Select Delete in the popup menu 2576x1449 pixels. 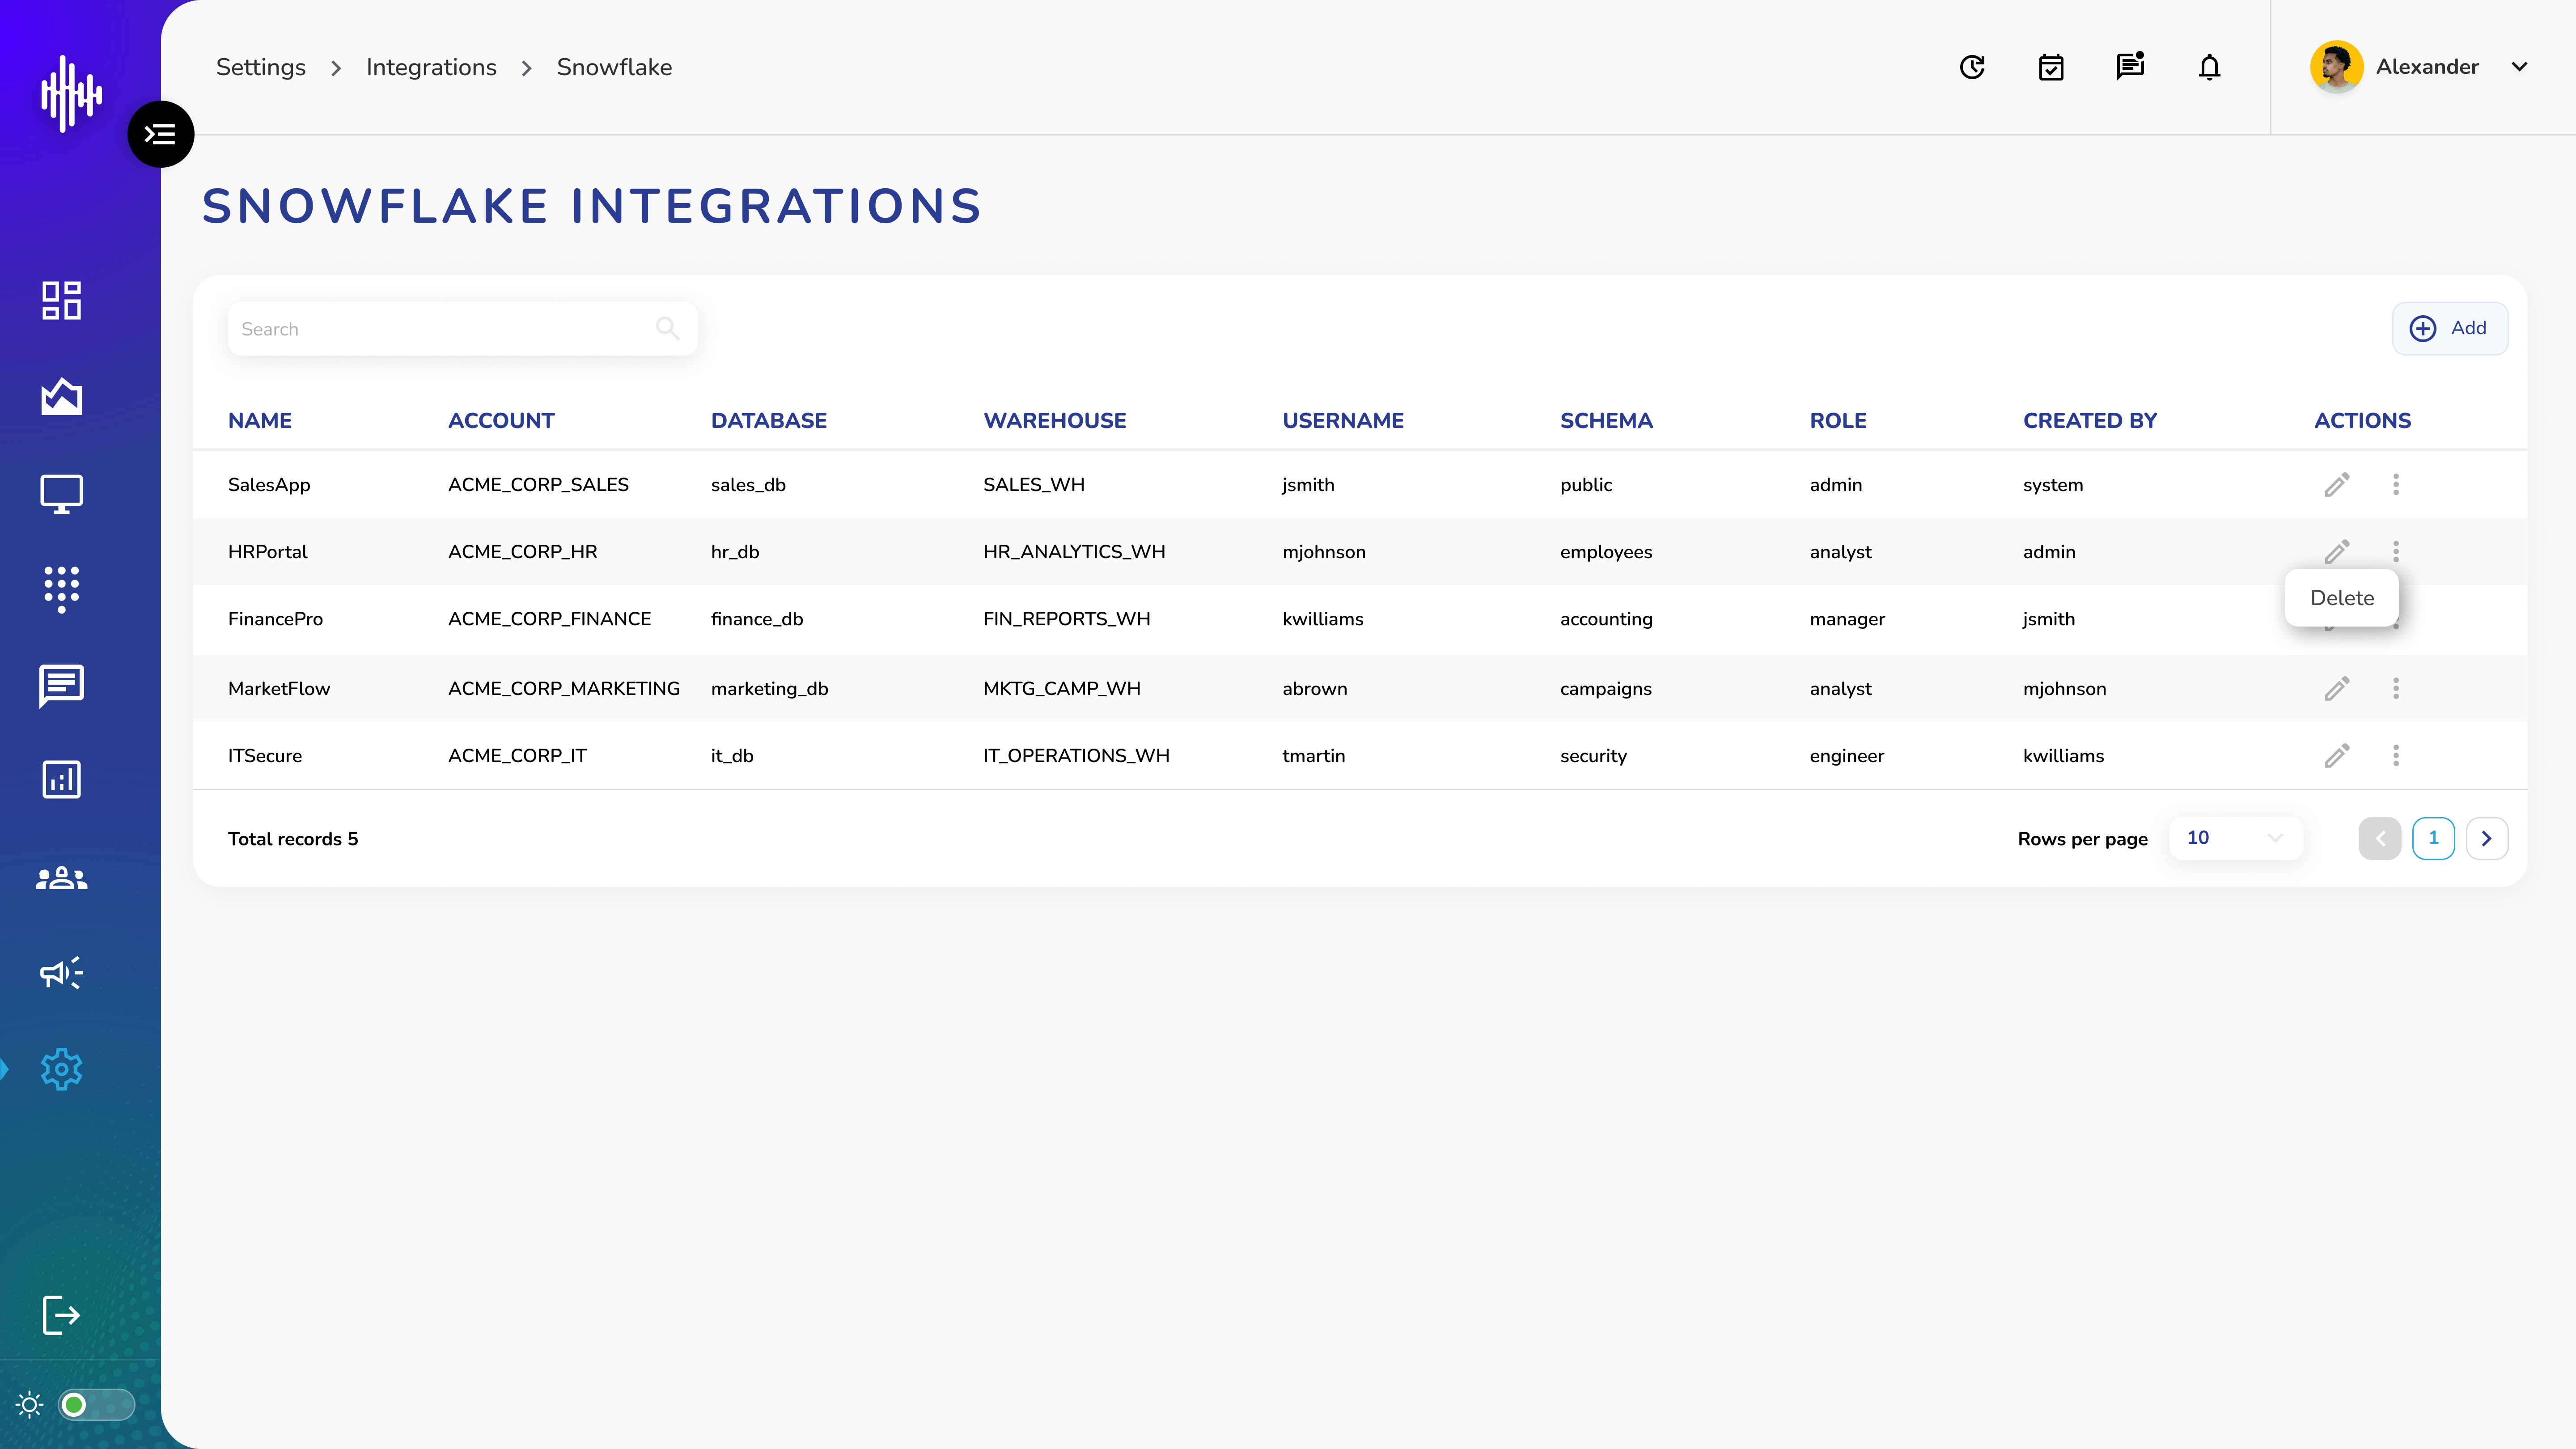coord(2342,598)
